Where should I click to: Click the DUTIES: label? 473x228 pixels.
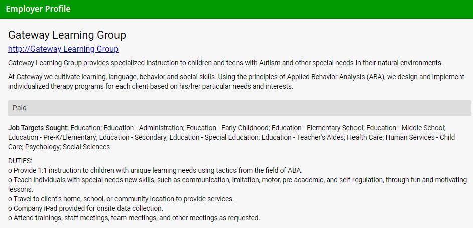click(x=20, y=161)
